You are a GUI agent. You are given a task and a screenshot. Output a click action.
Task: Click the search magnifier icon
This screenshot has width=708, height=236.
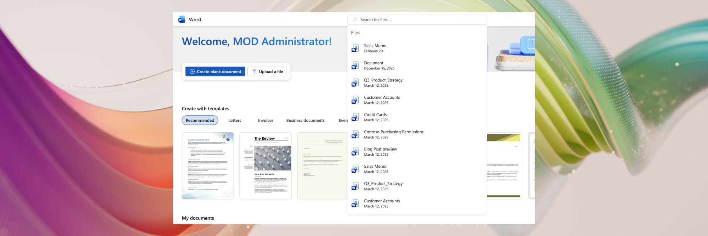pos(355,19)
